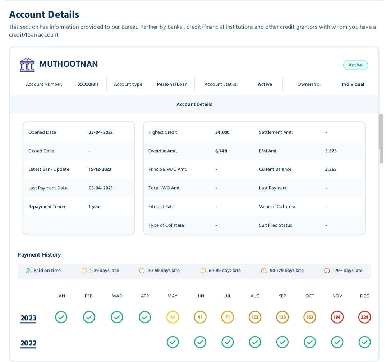
Task: Open the 2023 payment history year link
Action: [28, 318]
